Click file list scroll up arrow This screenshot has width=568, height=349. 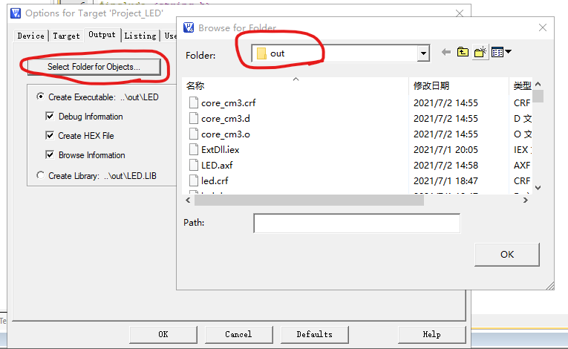pos(538,84)
